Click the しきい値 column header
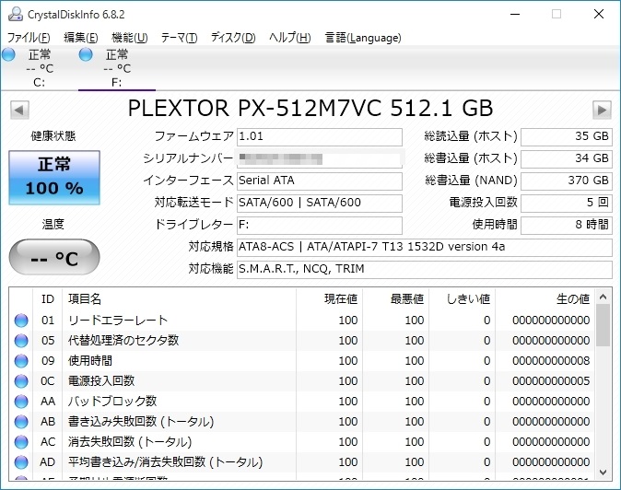The width and height of the screenshot is (621, 490). (x=463, y=298)
